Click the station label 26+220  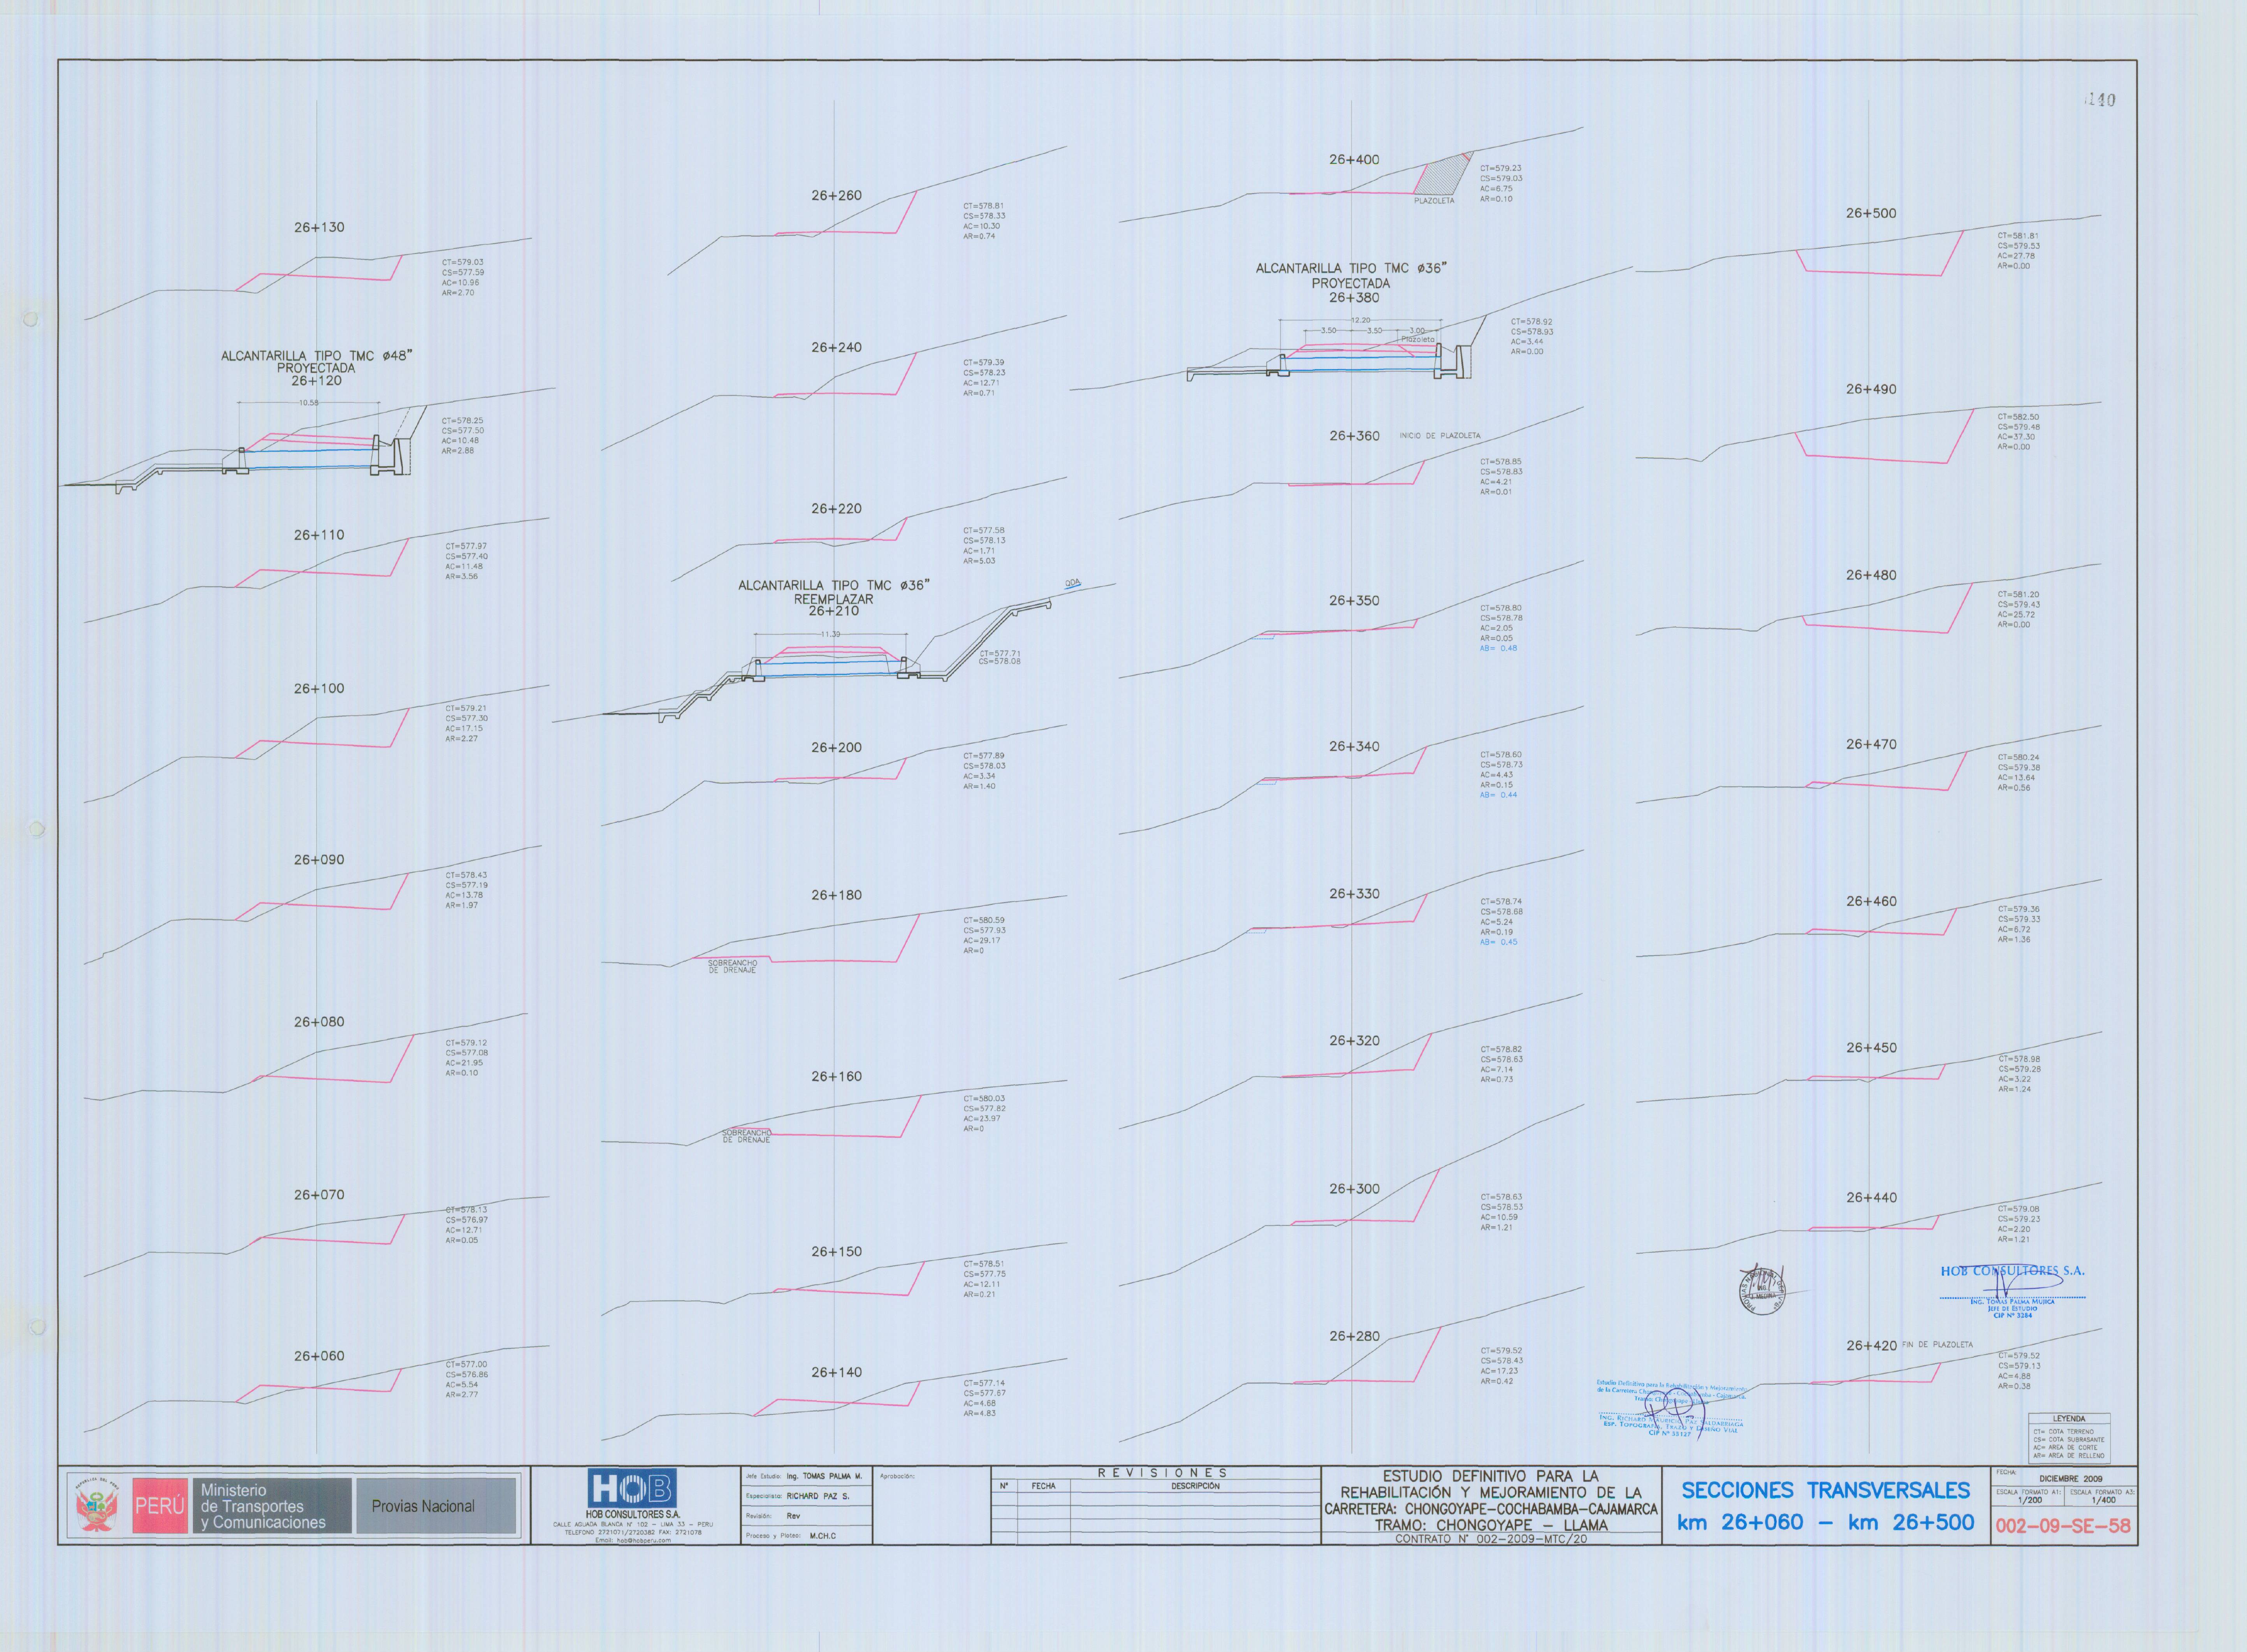(836, 509)
